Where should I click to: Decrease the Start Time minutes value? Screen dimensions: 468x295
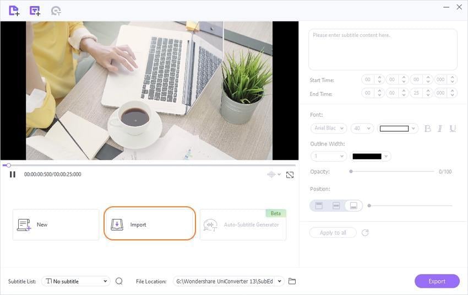click(404, 82)
